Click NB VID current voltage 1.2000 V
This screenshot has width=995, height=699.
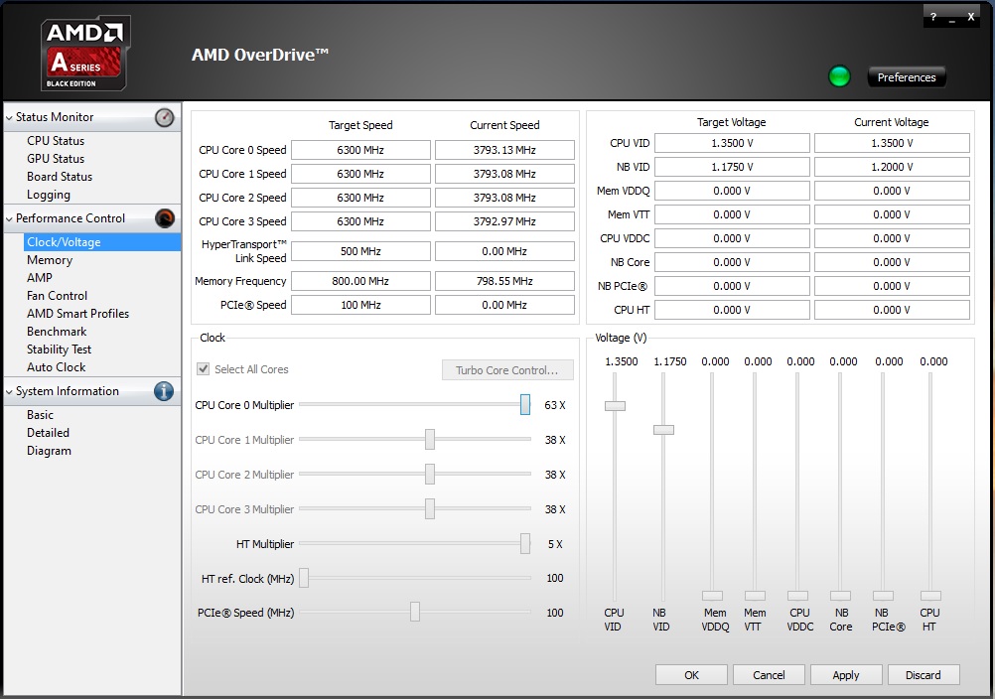(x=892, y=167)
